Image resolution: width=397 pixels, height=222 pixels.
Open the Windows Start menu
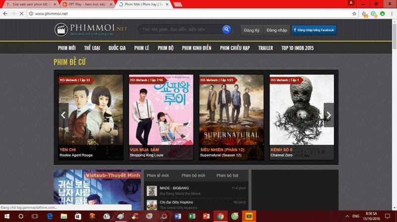pyautogui.click(x=7, y=216)
